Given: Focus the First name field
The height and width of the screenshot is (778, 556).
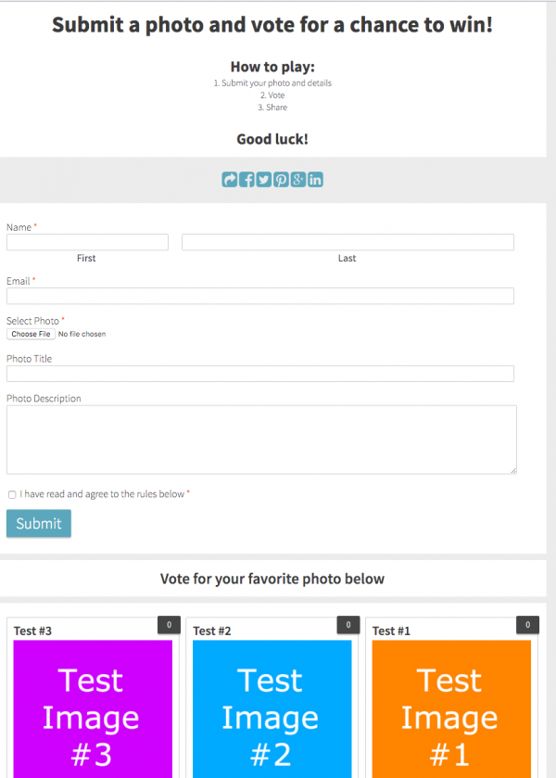Looking at the screenshot, I should (x=87, y=242).
